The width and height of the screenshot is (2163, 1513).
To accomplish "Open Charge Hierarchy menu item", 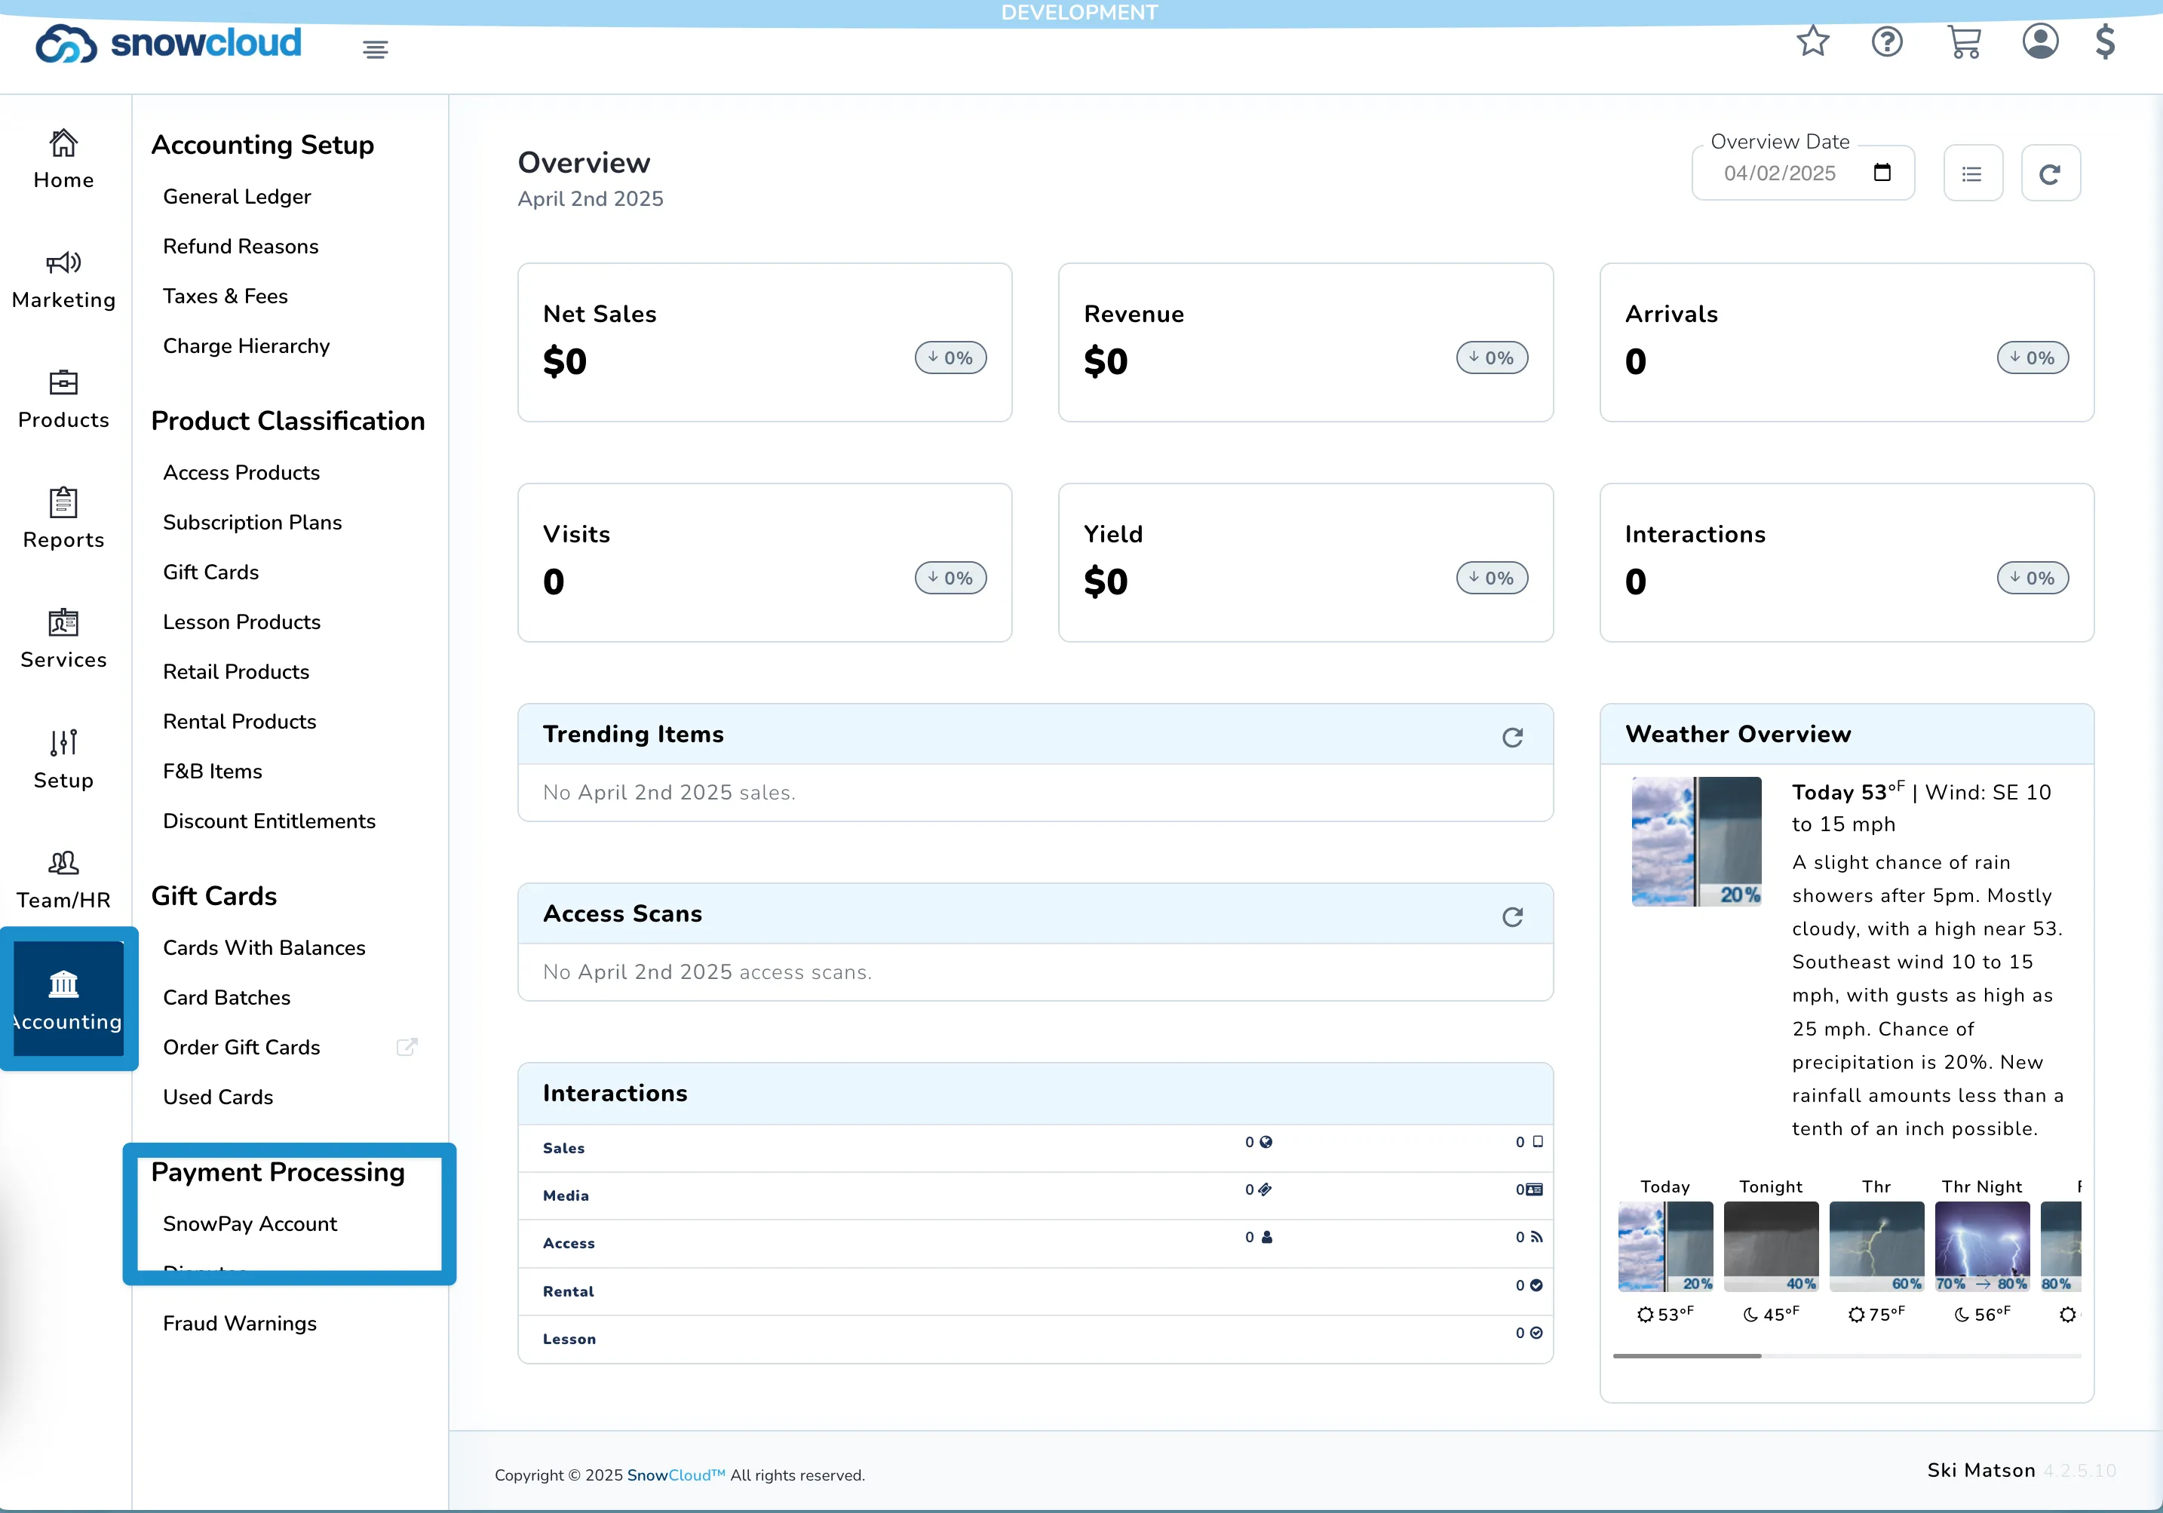I will pos(246,347).
